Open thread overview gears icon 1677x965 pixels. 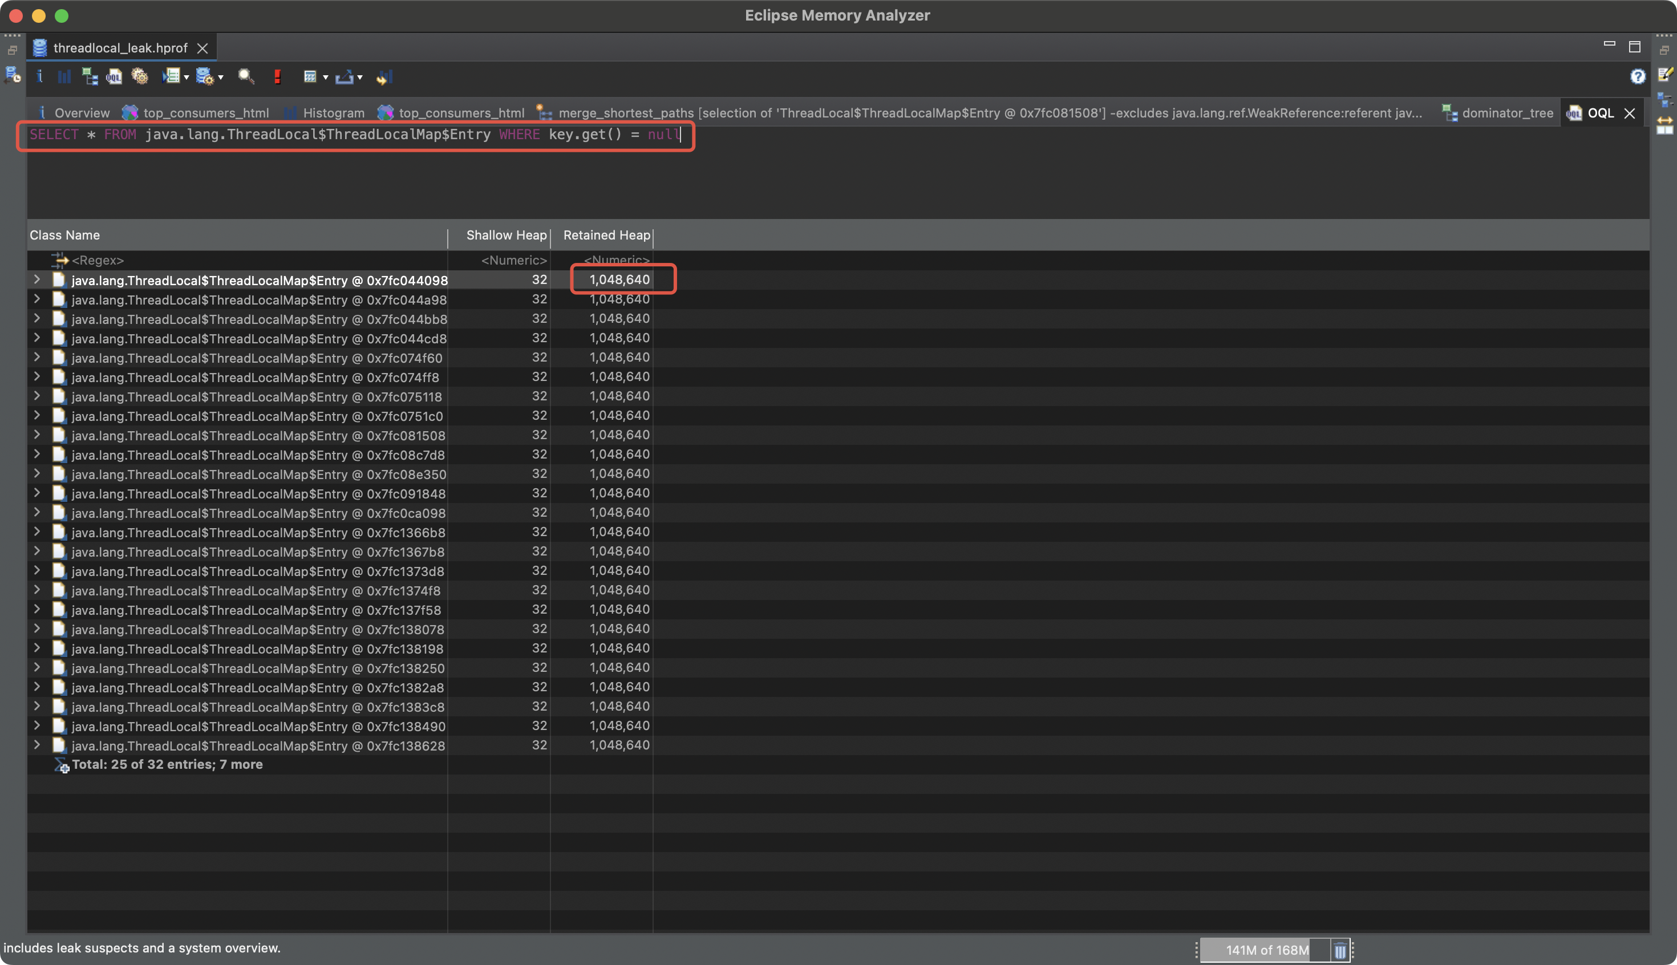139,77
